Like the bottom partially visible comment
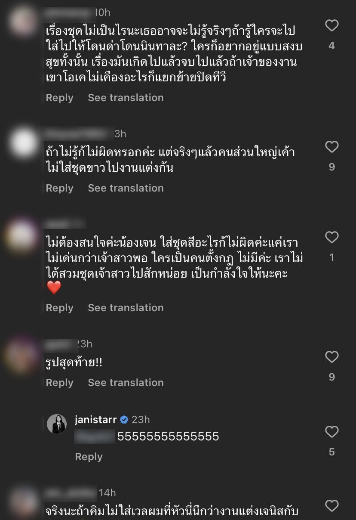 (331, 506)
